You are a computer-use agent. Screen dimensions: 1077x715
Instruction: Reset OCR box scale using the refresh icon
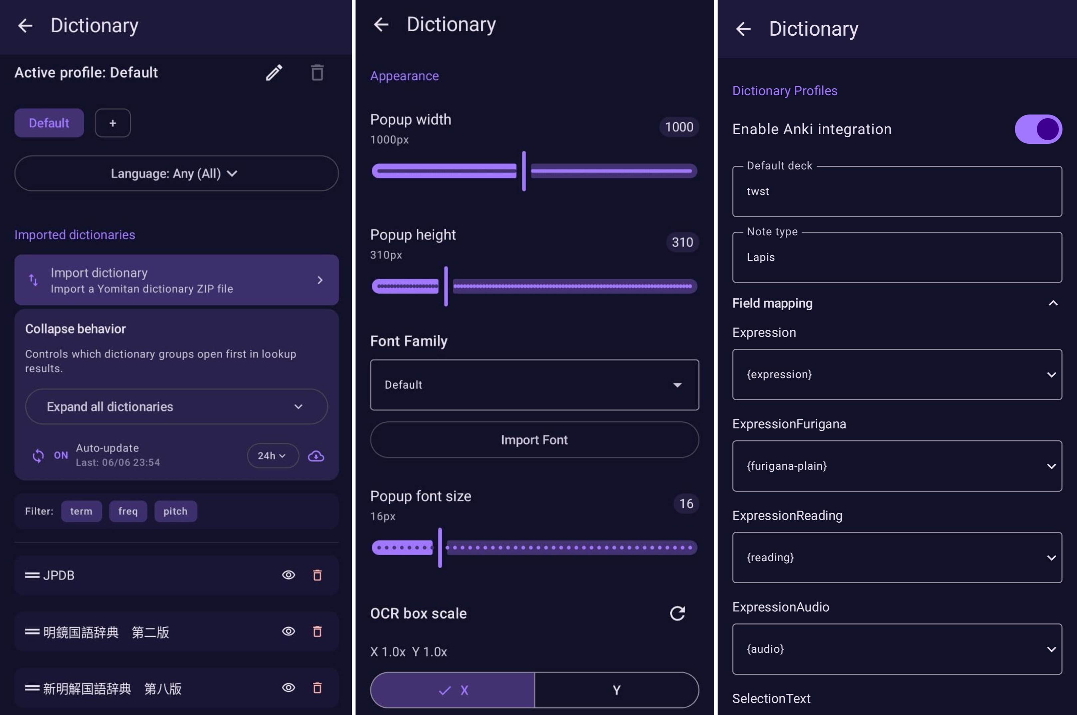point(677,613)
